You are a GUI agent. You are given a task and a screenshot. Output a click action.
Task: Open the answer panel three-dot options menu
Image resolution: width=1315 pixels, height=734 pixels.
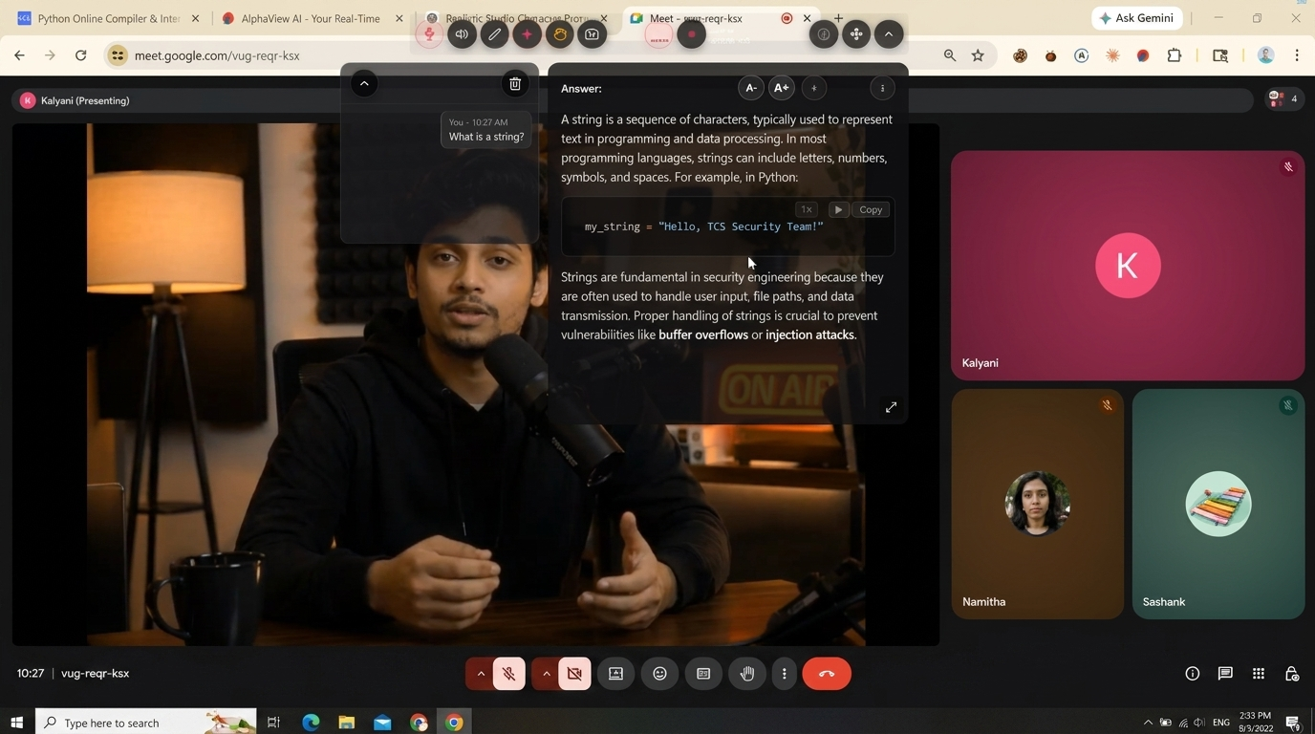tap(882, 88)
